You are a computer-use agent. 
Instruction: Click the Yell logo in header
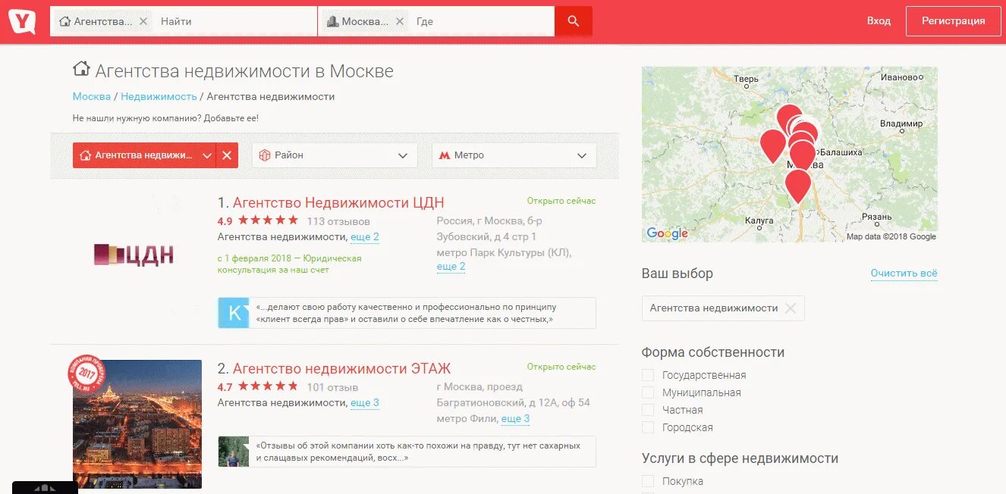[22, 21]
